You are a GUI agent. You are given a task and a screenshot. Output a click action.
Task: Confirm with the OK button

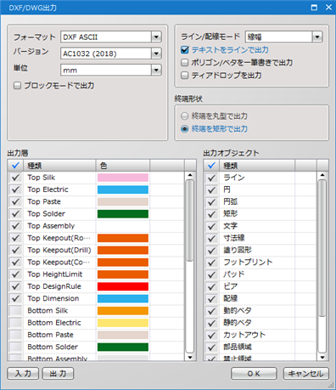254,374
